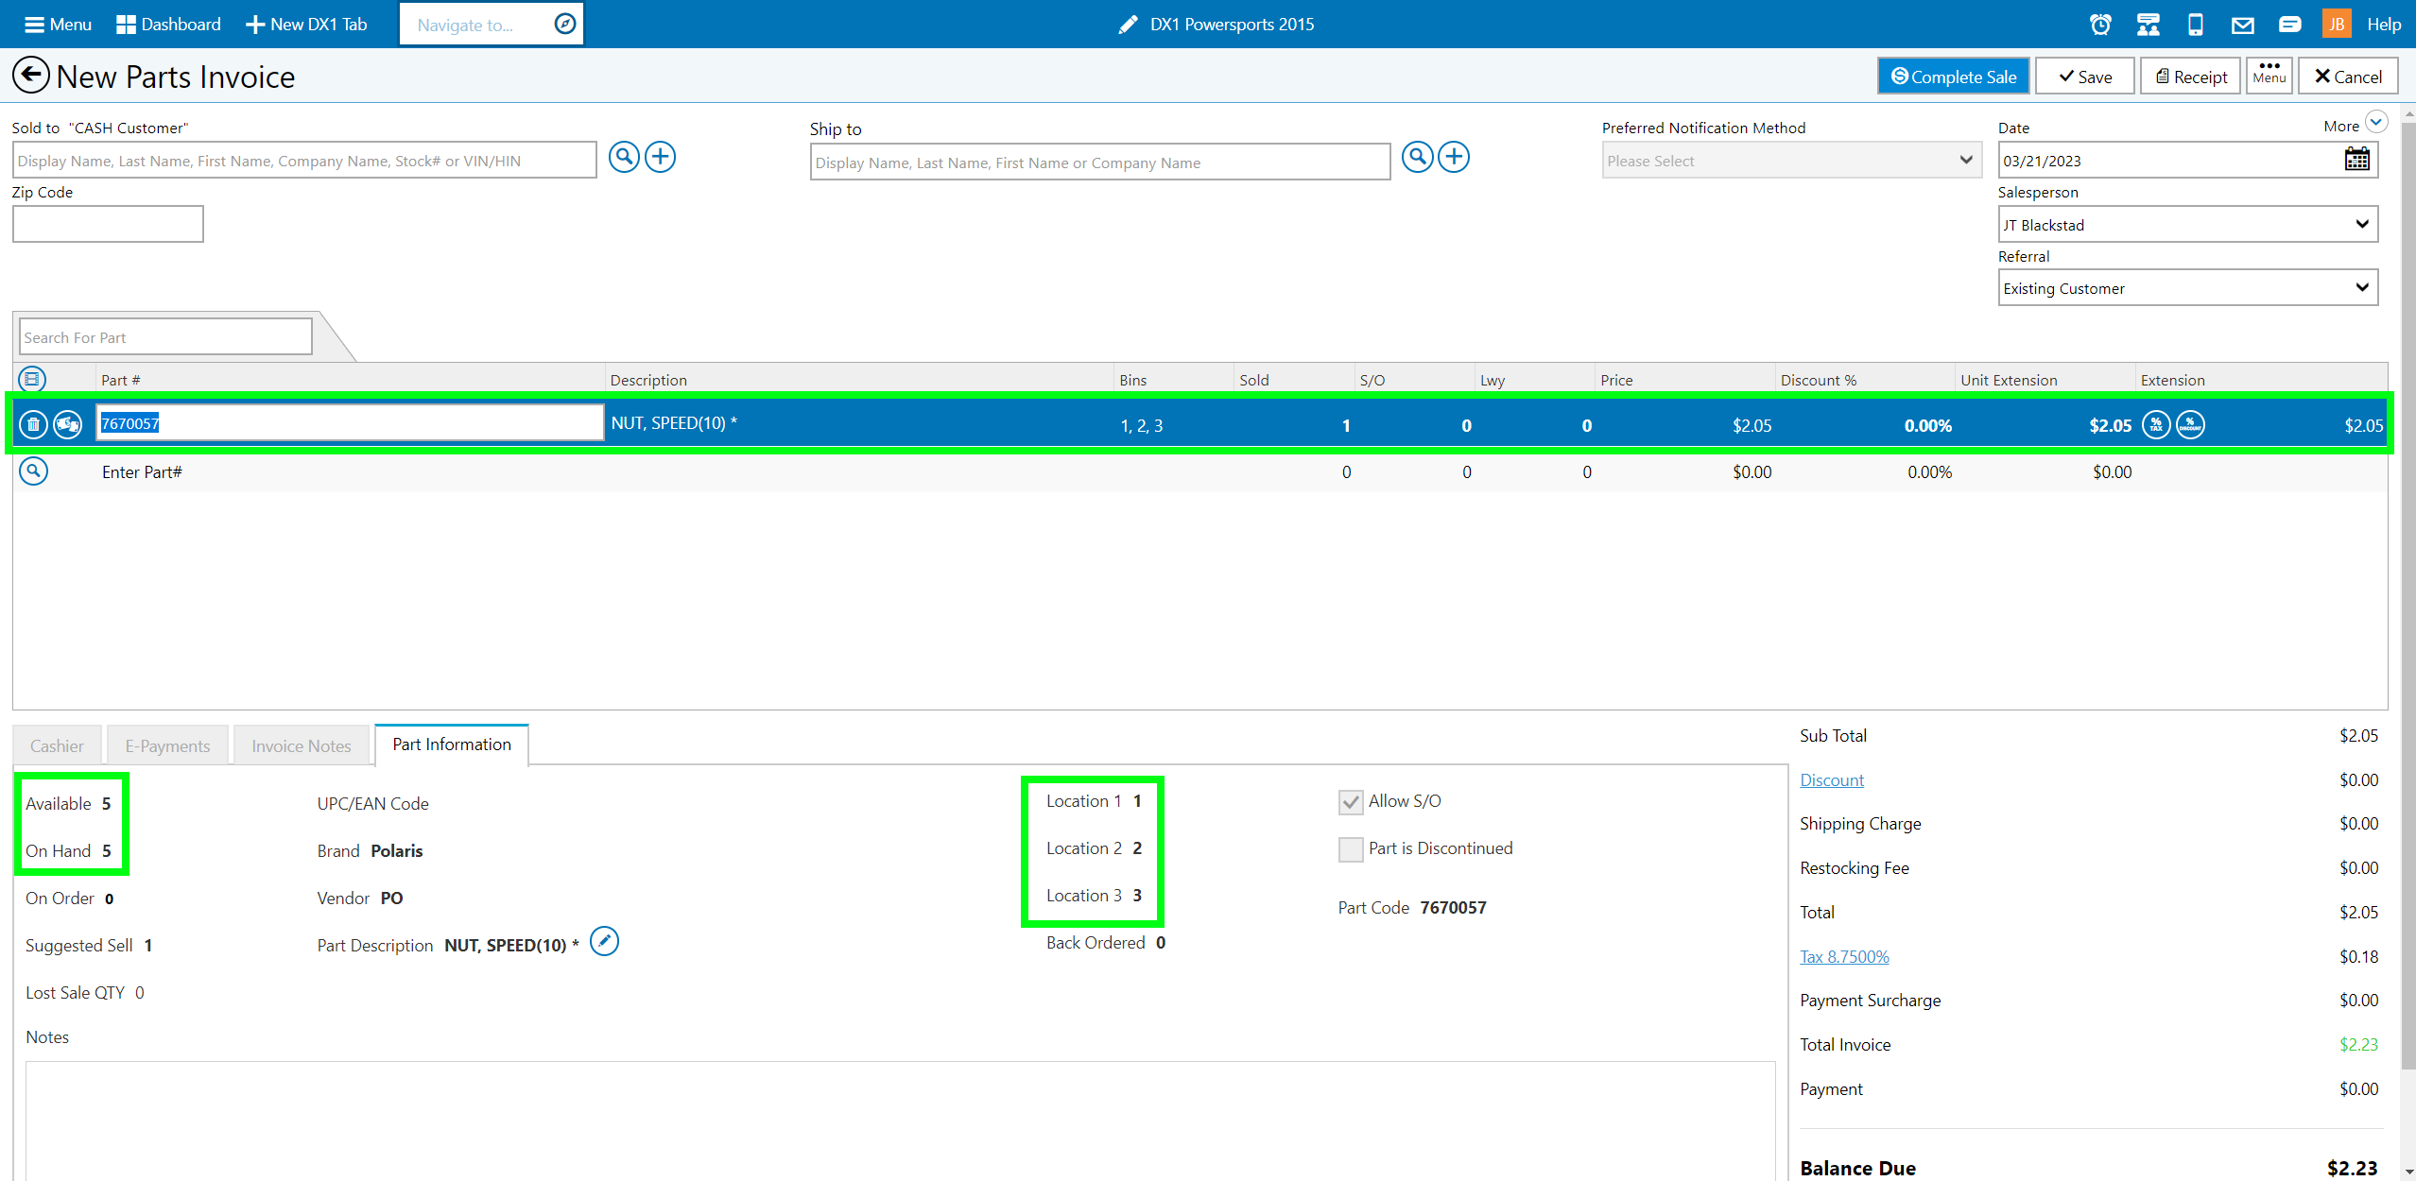Viewport: 2416px width, 1181px height.
Task: Expand the Salesperson JT Blackstad dropdown
Action: coord(2187,225)
